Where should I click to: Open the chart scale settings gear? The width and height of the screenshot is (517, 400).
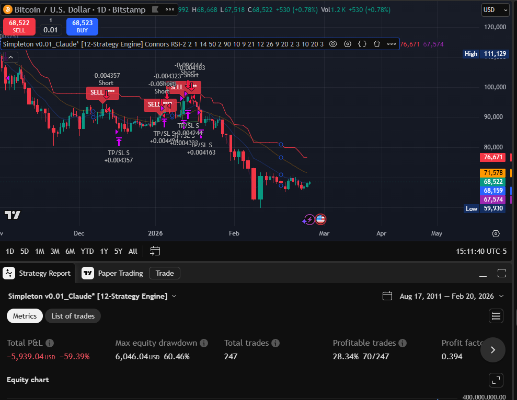pyautogui.click(x=496, y=234)
